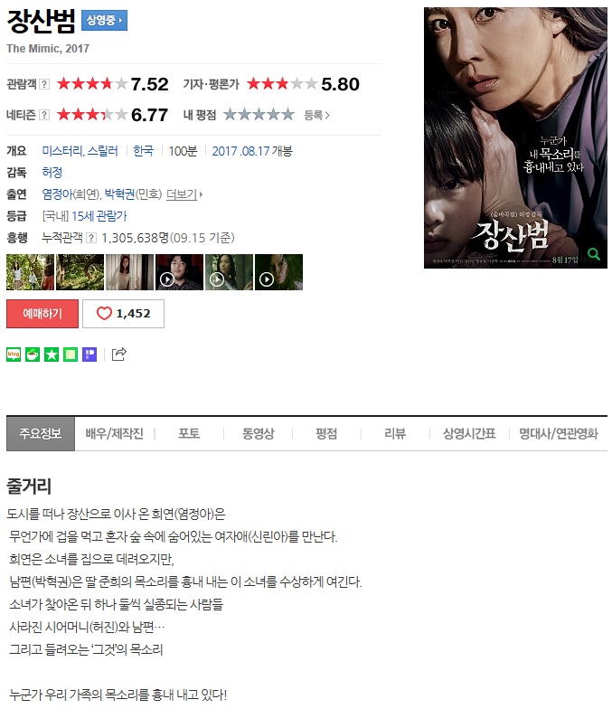
Task: Click the Naver Cafe share icon
Action: coord(33,354)
